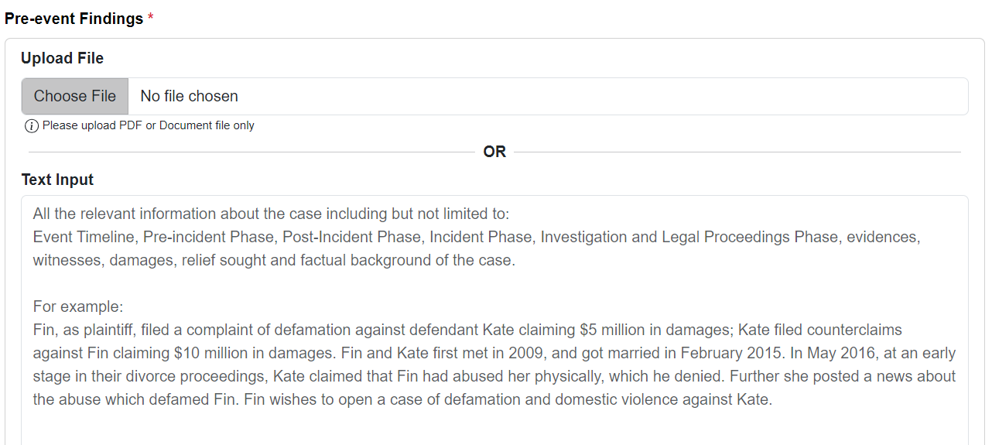Click the info icon beside upload hint
Screen dimensions: 992x445
tap(32, 125)
